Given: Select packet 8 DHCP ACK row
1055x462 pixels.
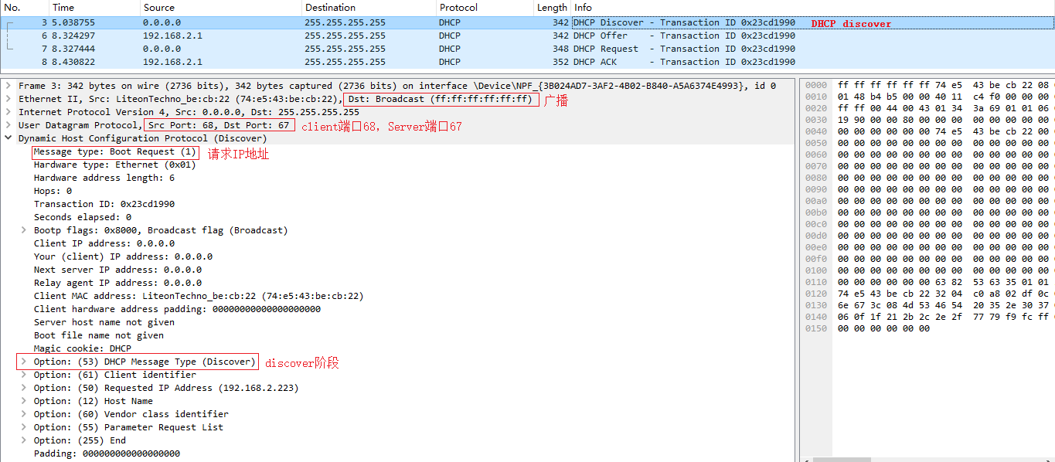Looking at the screenshot, I should click(x=527, y=62).
